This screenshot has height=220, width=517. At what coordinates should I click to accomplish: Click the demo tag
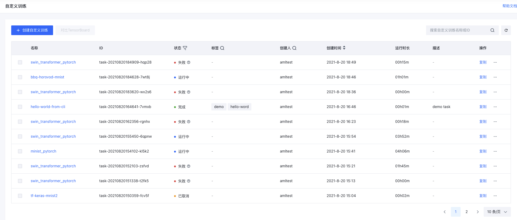219,107
